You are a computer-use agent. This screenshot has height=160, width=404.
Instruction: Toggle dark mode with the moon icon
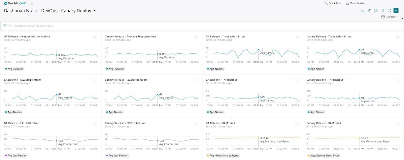pos(382,10)
